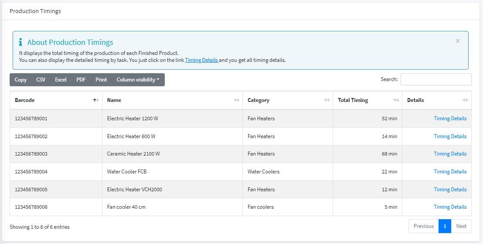Open Timing Details for Fan cooler 40 cm
Screen dimensions: 483x244
pos(450,207)
